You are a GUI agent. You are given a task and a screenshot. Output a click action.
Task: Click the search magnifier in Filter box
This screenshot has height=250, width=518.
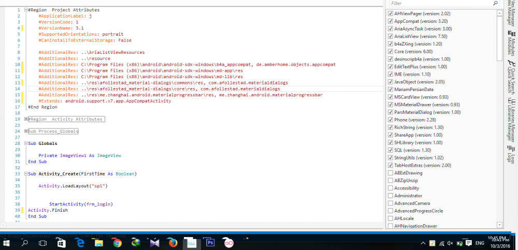pos(496,3)
